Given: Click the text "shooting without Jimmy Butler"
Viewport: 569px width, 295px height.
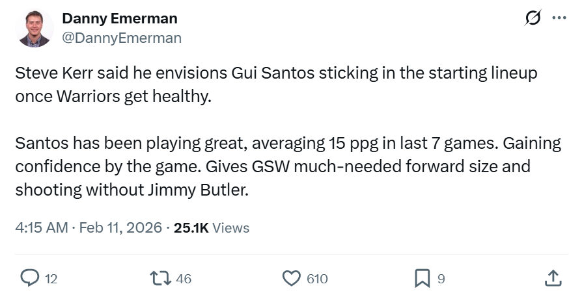Looking at the screenshot, I should [133, 189].
